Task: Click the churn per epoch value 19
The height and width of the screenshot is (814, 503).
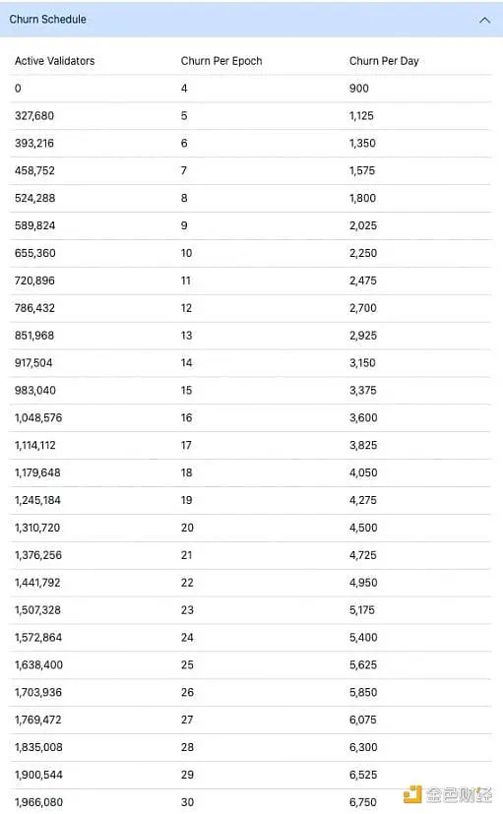Action: (x=186, y=500)
